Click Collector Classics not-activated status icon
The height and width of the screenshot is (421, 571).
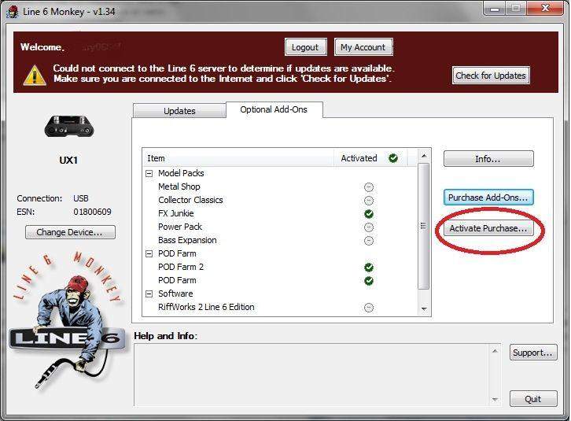[369, 201]
